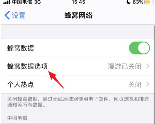Go back to 设置
This screenshot has height=124, width=155.
pyautogui.click(x=15, y=15)
